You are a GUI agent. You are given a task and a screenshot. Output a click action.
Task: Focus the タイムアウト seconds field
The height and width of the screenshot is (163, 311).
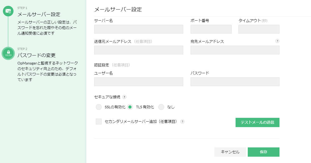point(259,29)
